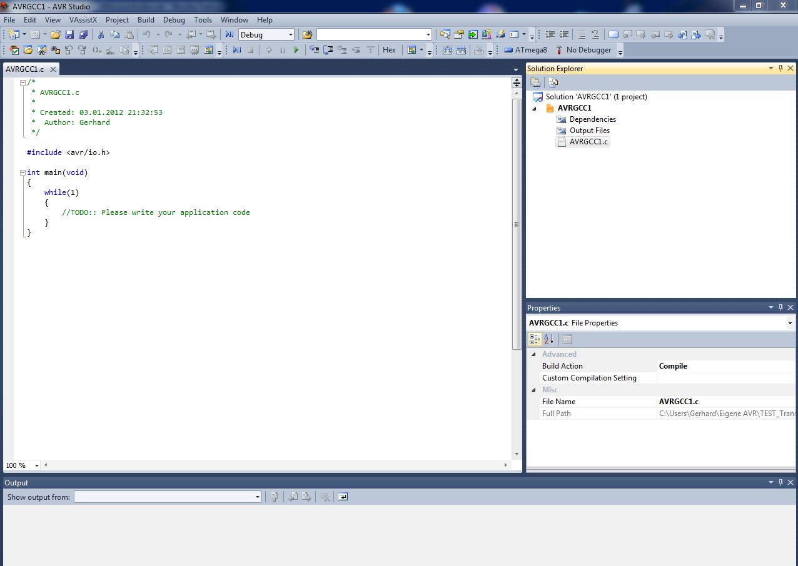
Task: Click the Save floppy disk icon
Action: tap(70, 35)
